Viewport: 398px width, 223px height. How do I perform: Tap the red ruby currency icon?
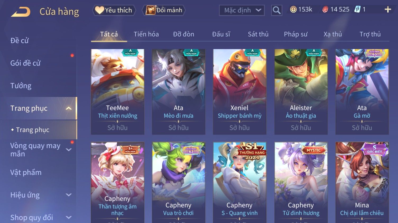point(325,10)
